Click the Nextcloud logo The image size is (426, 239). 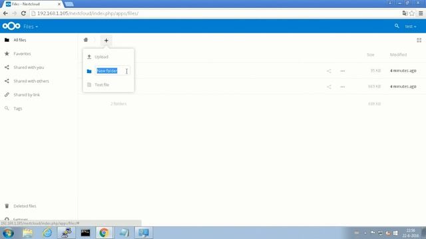click(11, 27)
